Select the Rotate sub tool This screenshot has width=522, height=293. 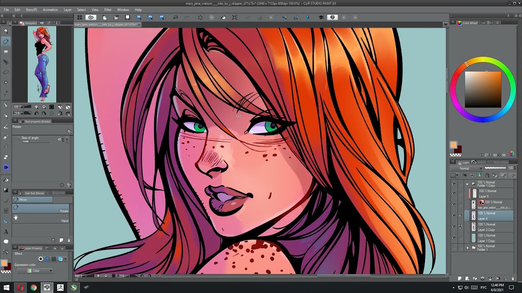pyautogui.click(x=40, y=209)
